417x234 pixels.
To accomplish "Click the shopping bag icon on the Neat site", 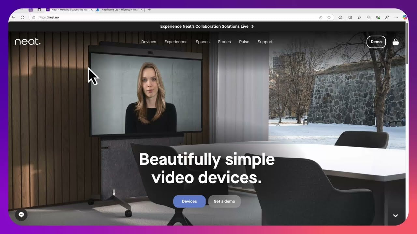I will click(x=396, y=42).
